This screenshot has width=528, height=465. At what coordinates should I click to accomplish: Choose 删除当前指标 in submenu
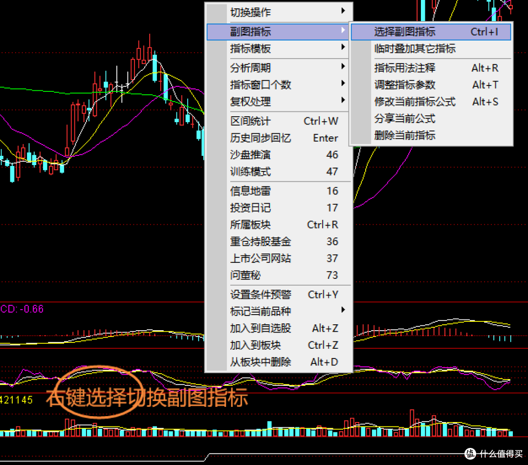(x=431, y=135)
